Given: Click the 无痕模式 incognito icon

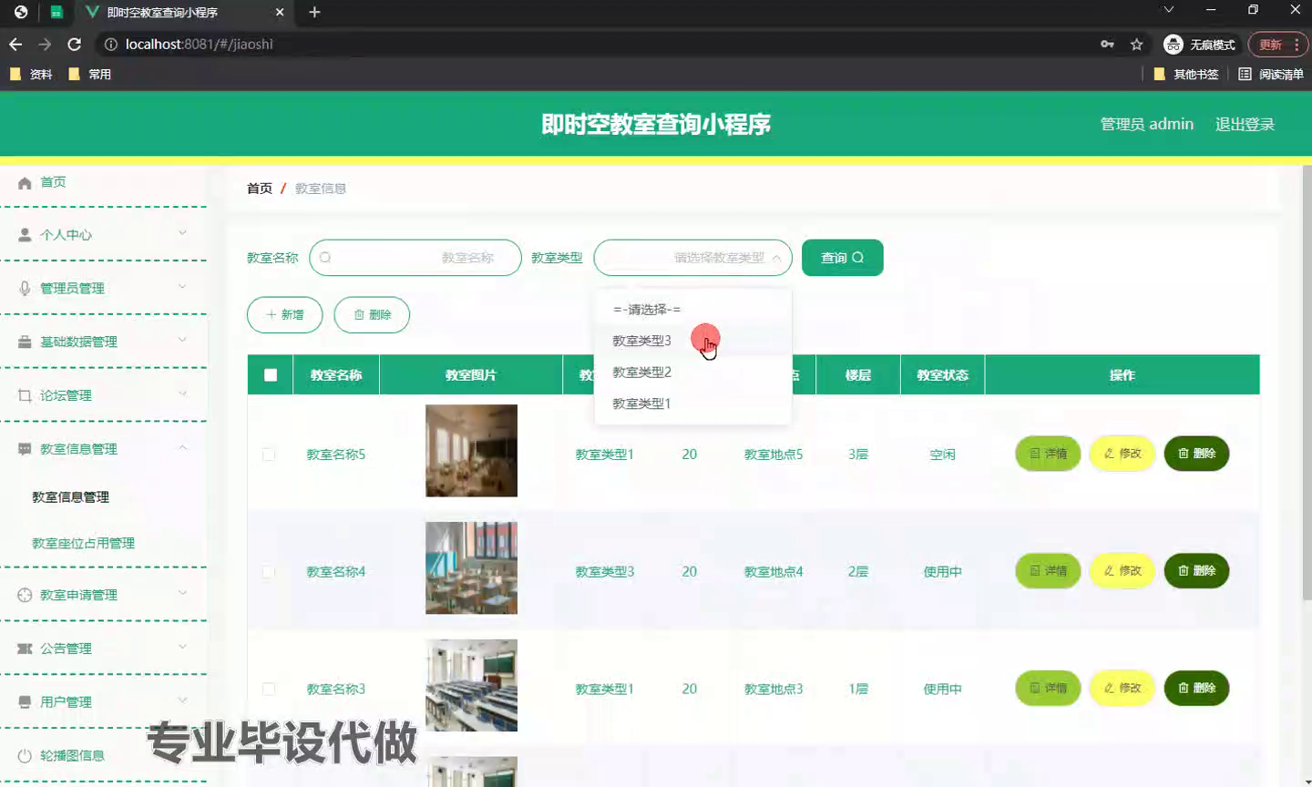Looking at the screenshot, I should (1174, 44).
